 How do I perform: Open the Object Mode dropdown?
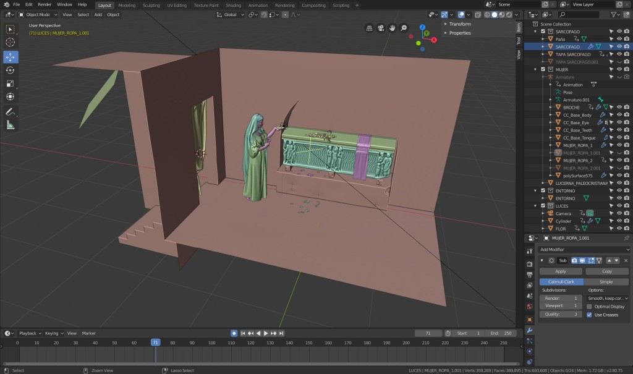tap(38, 14)
